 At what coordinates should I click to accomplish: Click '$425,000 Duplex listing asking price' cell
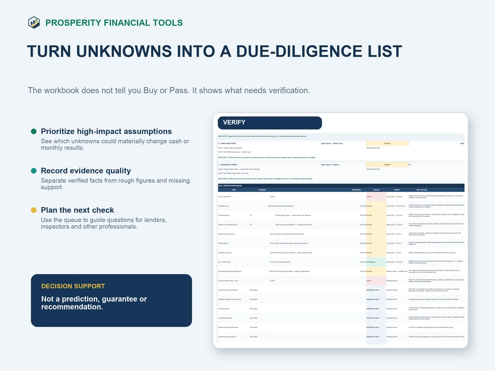(x=281, y=206)
